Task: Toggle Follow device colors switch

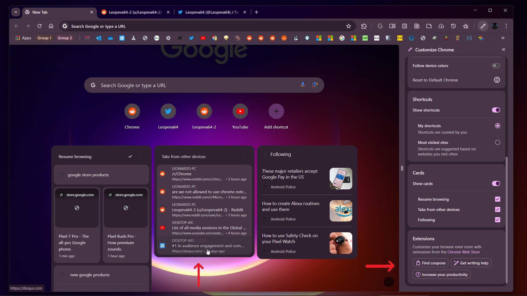Action: (x=496, y=66)
